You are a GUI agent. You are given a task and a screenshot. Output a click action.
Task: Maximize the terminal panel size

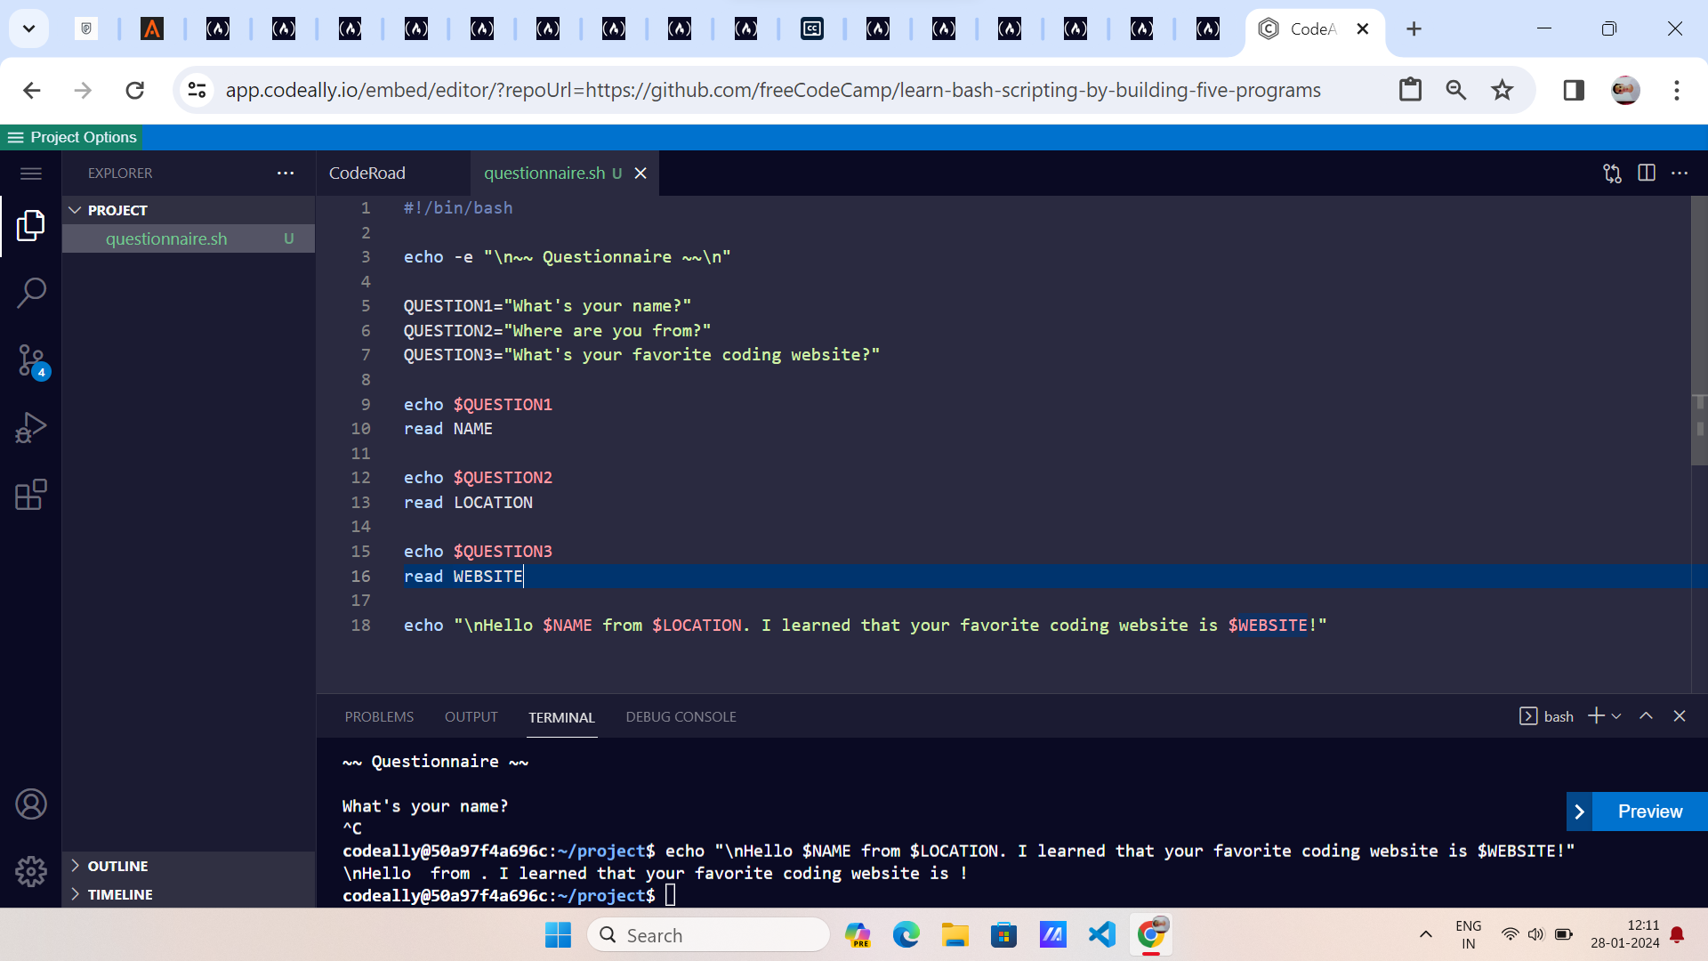point(1647,716)
